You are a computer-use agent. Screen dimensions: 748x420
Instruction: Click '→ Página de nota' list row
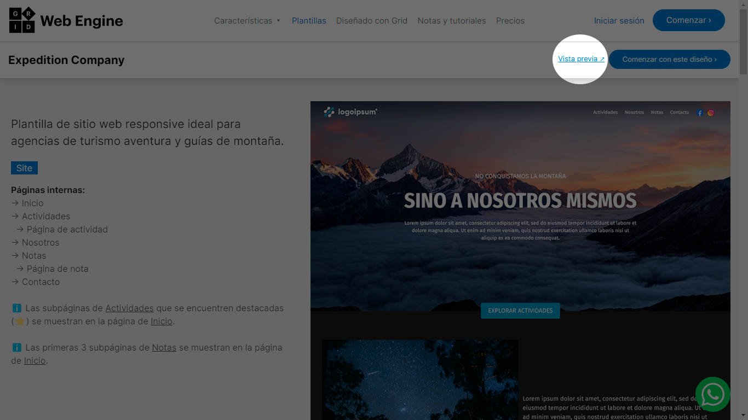(x=52, y=269)
